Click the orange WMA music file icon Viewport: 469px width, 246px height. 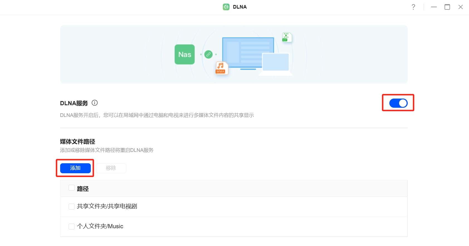(x=222, y=68)
